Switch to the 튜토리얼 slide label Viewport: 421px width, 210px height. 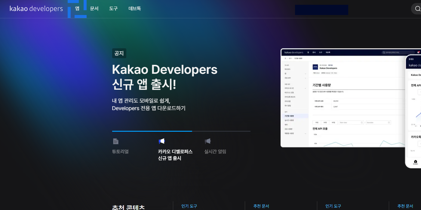pyautogui.click(x=120, y=151)
